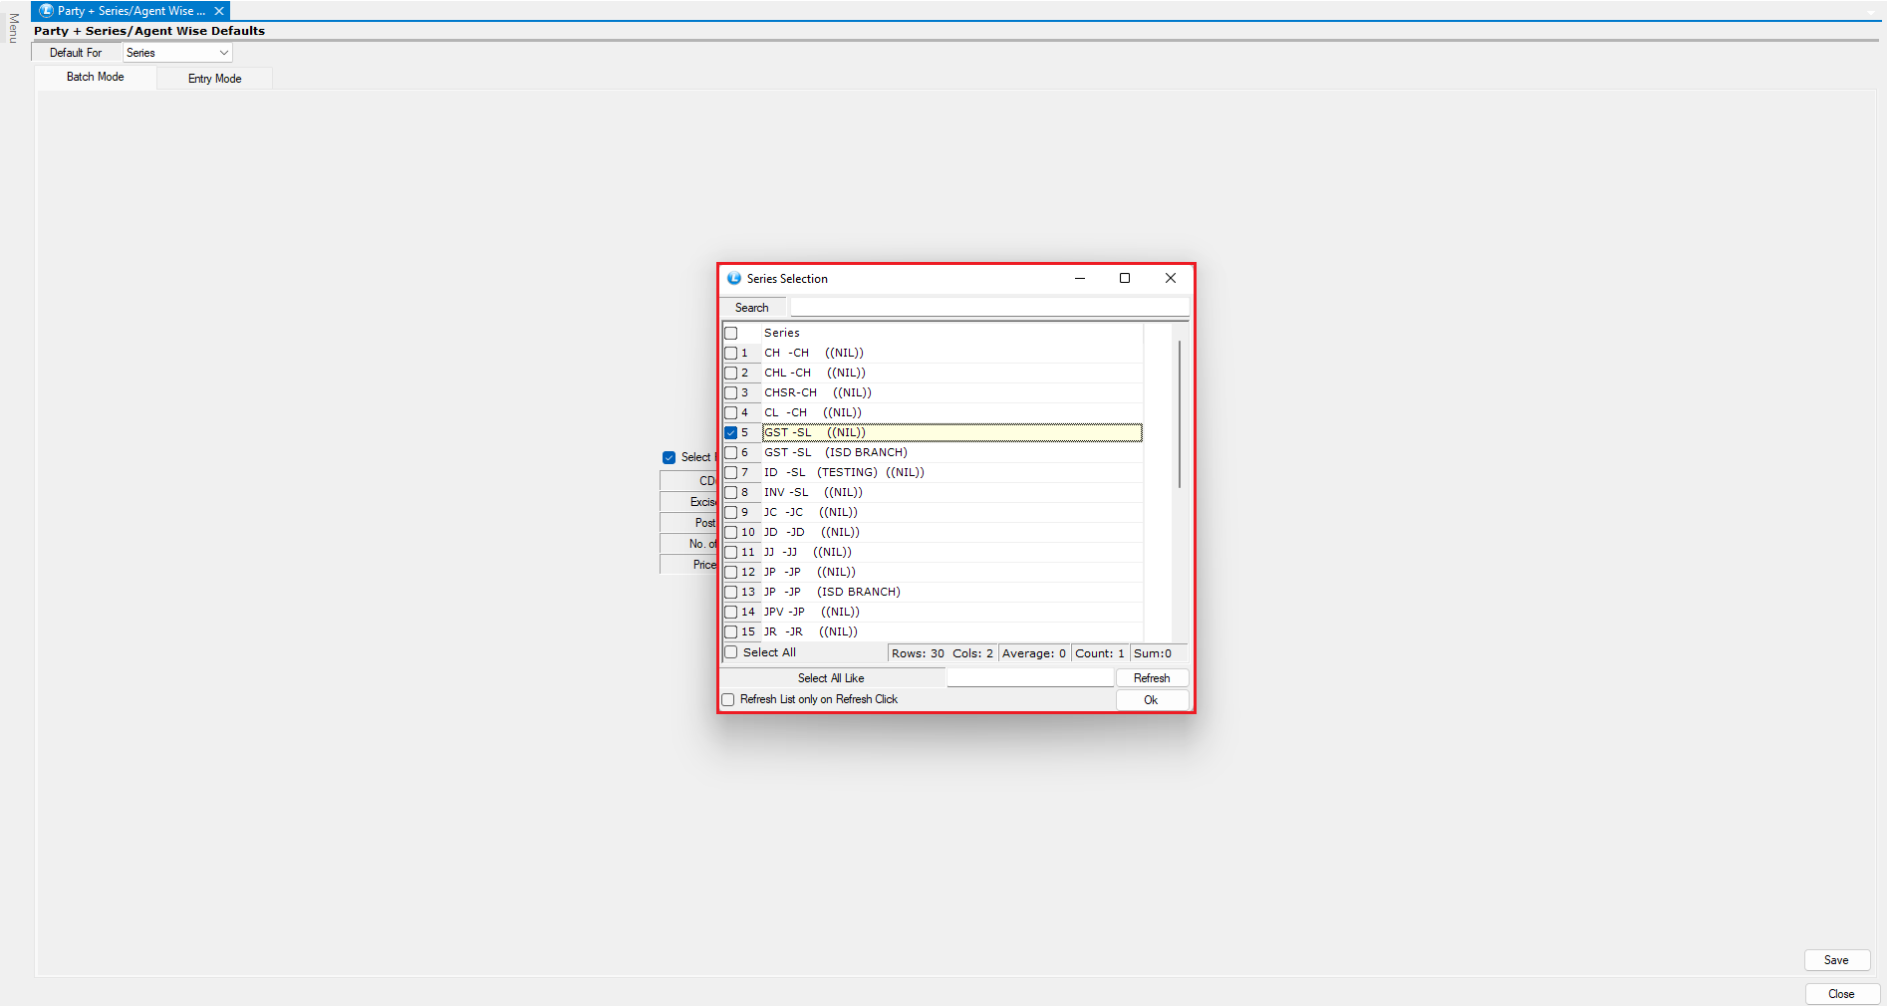Check the row 1 CH -CH checkbox
1887x1006 pixels.
[x=731, y=354]
